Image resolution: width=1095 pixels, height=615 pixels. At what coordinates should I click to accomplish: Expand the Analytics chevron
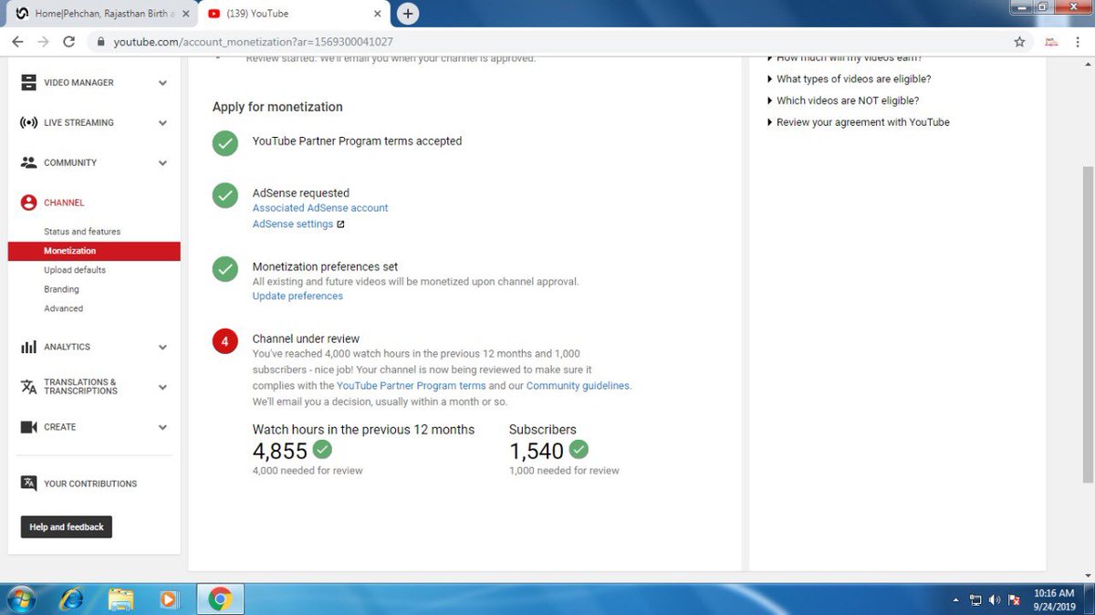(162, 348)
